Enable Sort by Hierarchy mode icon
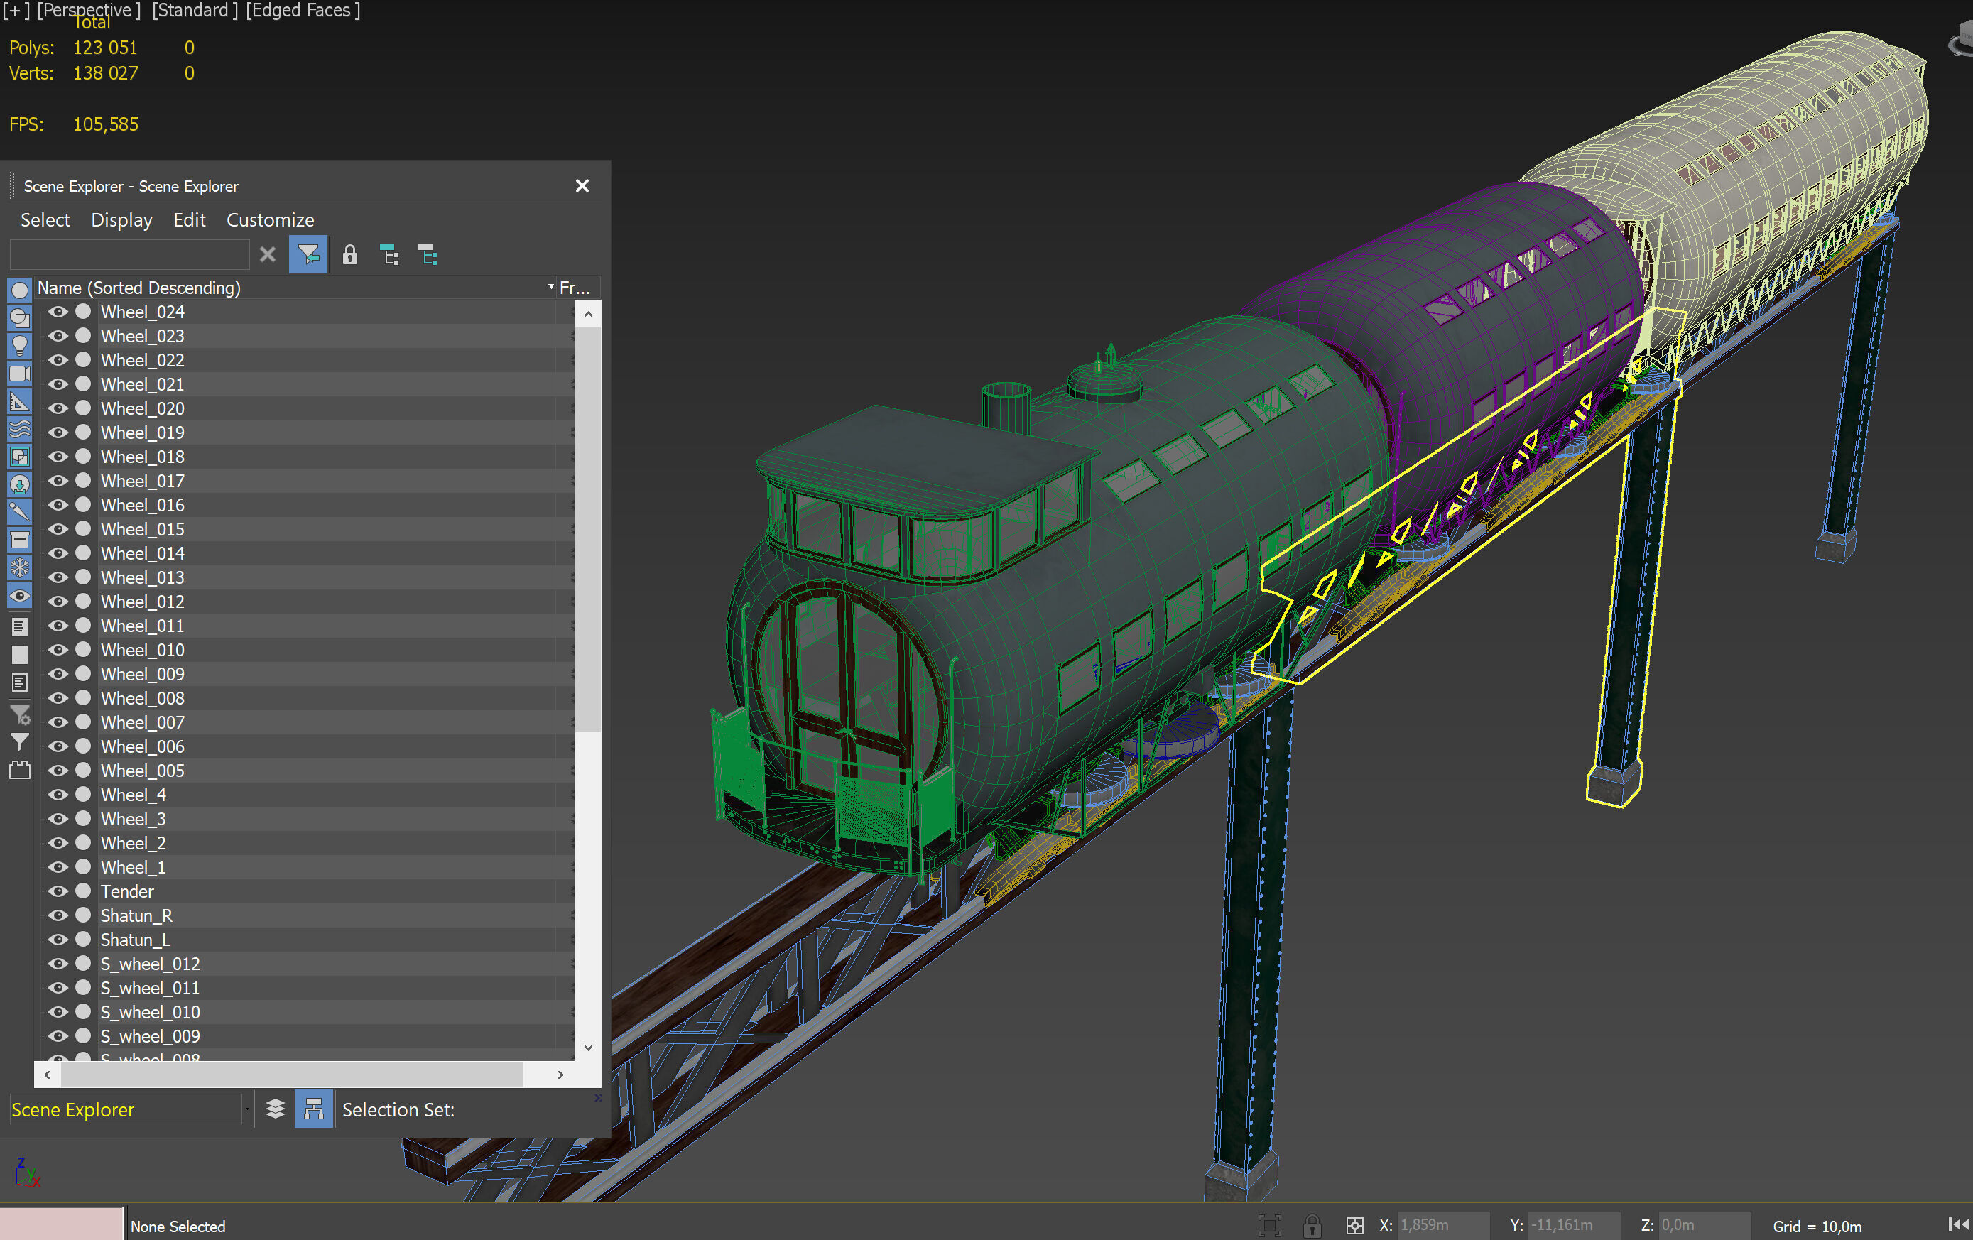The width and height of the screenshot is (1973, 1240). click(314, 1109)
